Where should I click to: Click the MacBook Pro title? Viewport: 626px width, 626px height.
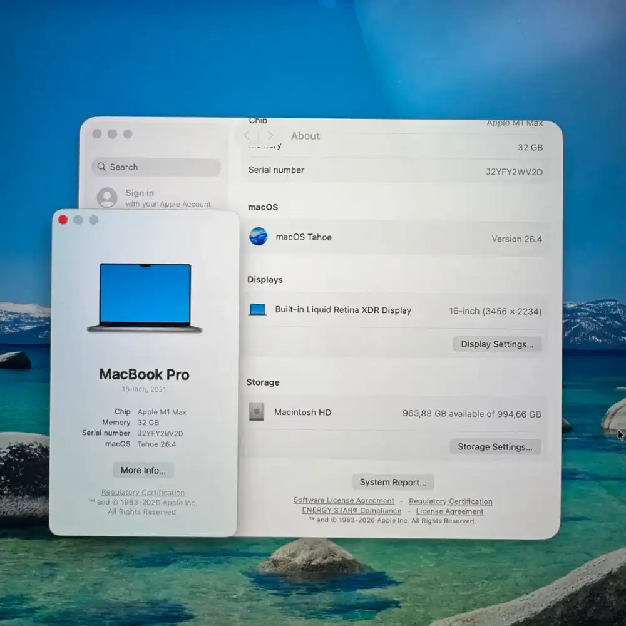coord(144,374)
